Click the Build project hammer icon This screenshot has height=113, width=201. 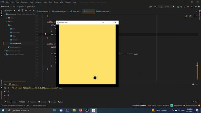[155, 7]
